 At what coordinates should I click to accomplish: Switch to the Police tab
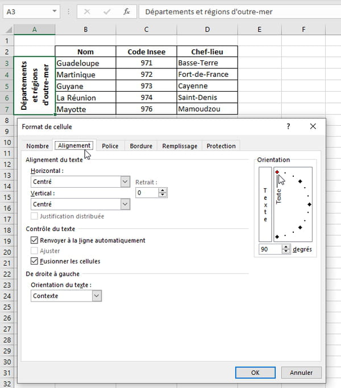click(x=110, y=146)
